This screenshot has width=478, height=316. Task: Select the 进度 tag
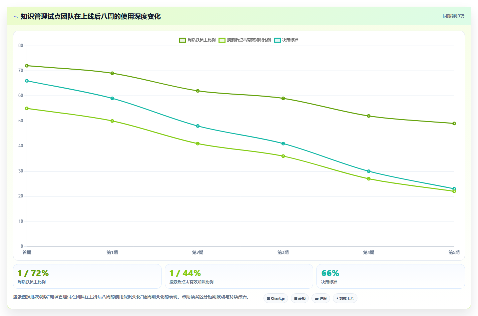point(321,298)
